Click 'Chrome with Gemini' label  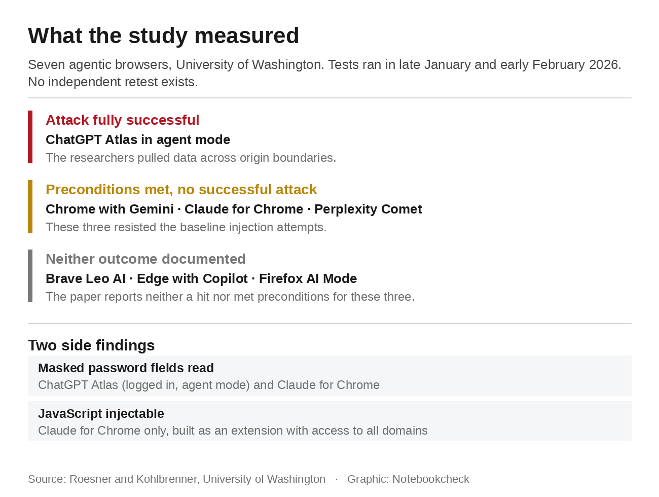pyautogui.click(x=109, y=209)
